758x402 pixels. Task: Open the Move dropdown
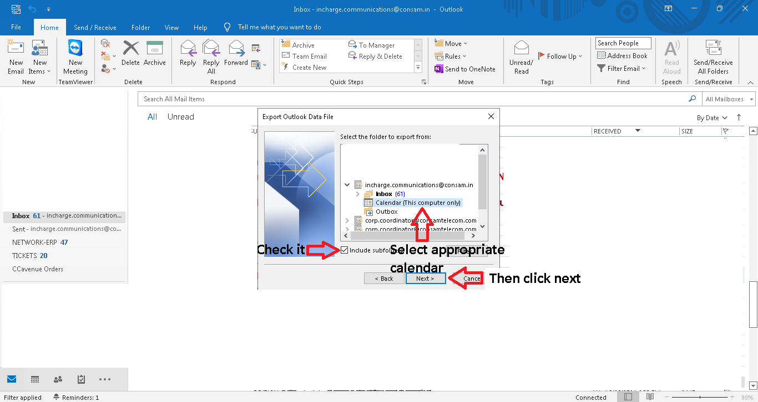coord(451,44)
